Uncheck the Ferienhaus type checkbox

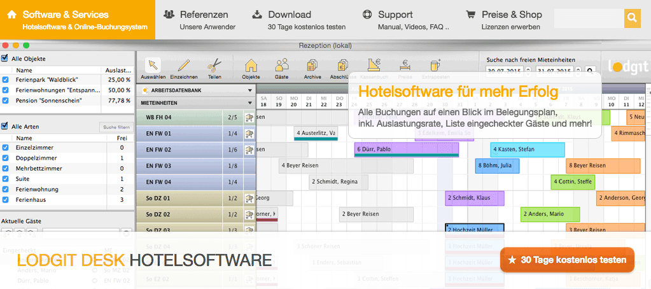5,200
